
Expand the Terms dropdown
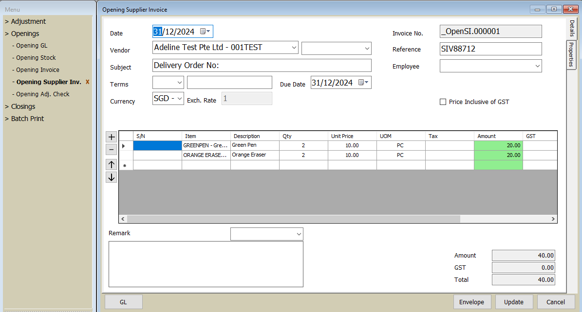(x=179, y=83)
